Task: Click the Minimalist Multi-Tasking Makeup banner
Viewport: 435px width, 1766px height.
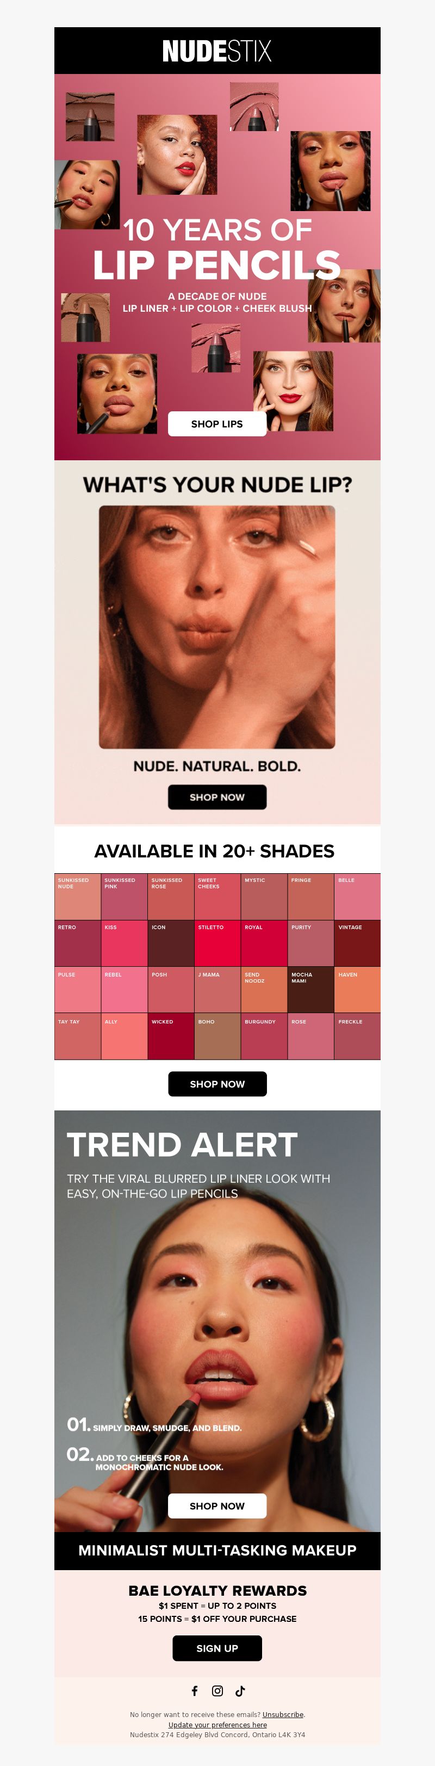Action: (217, 1550)
